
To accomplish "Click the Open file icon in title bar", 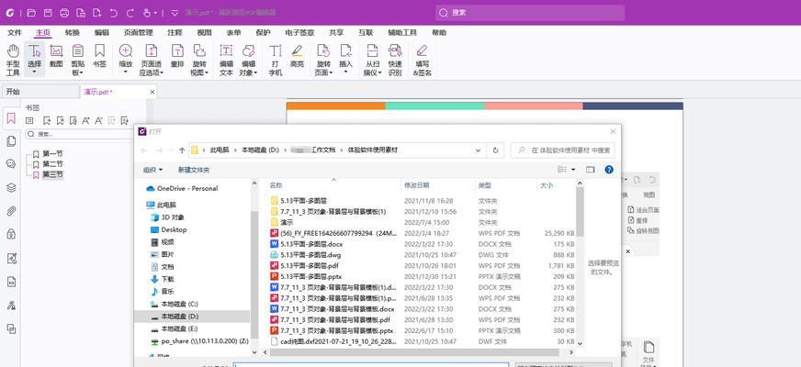I will point(31,13).
